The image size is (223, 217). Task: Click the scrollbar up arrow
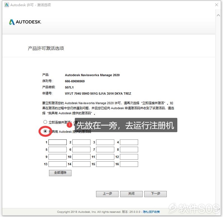(x=218, y=15)
